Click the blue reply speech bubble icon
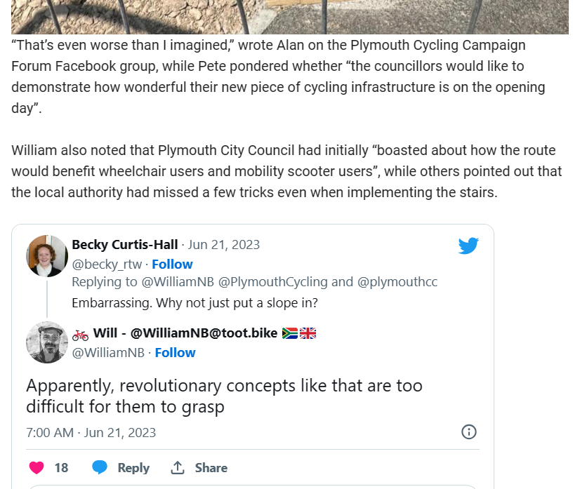Viewport: 580px width, 489px height. tap(100, 467)
